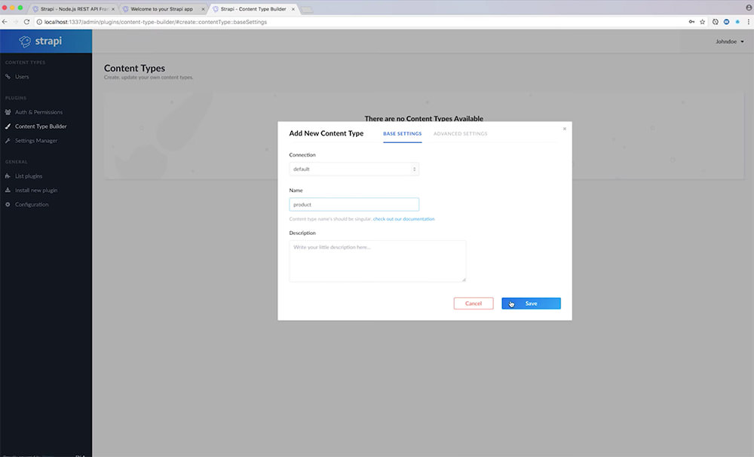Open the browser three-dot menu
The height and width of the screenshot is (457, 754).
click(748, 22)
